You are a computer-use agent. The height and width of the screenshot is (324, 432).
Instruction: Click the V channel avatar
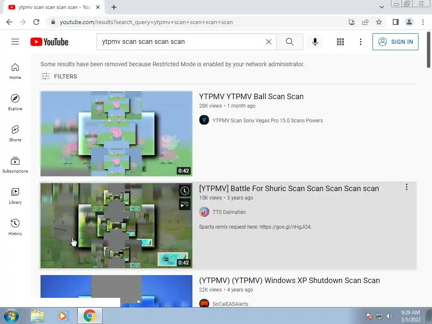204,120
